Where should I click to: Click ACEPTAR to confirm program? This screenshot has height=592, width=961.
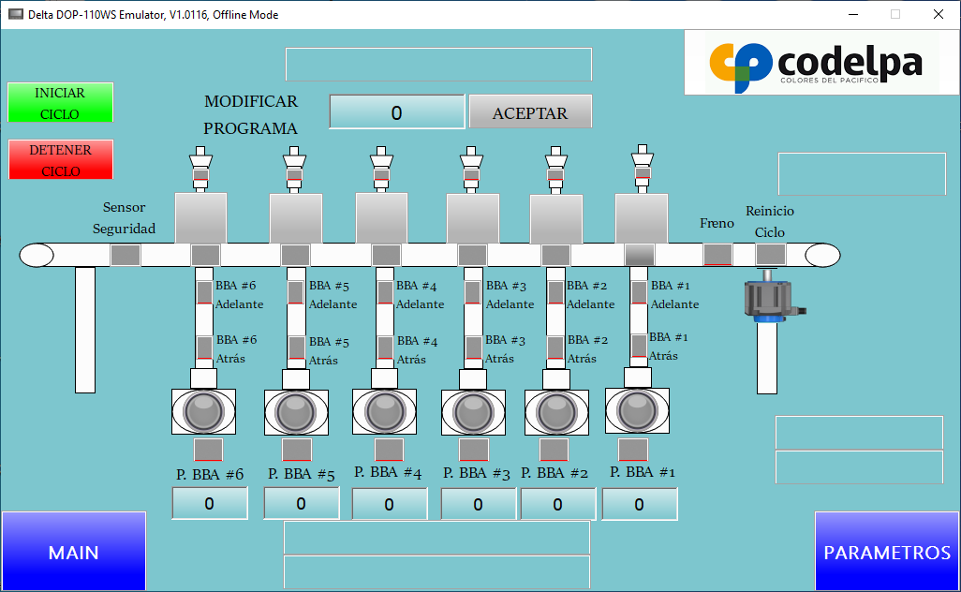click(530, 112)
